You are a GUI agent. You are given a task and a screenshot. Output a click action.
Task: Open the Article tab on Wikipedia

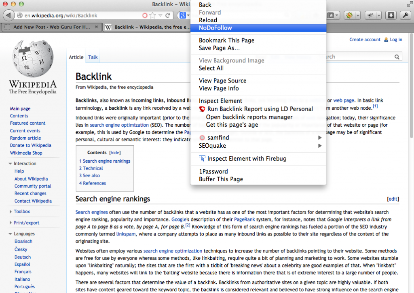coord(76,57)
